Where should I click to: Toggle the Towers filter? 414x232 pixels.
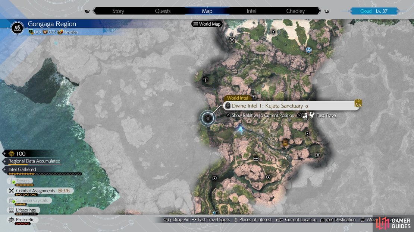pyautogui.click(x=20, y=181)
